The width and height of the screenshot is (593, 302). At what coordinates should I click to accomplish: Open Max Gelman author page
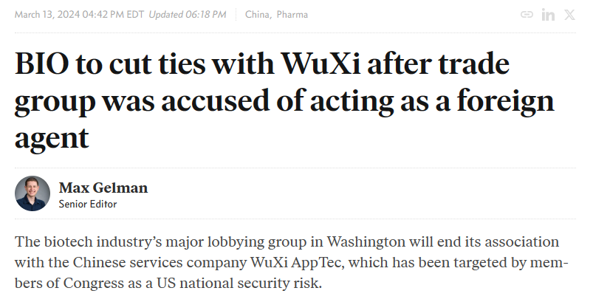click(x=103, y=188)
